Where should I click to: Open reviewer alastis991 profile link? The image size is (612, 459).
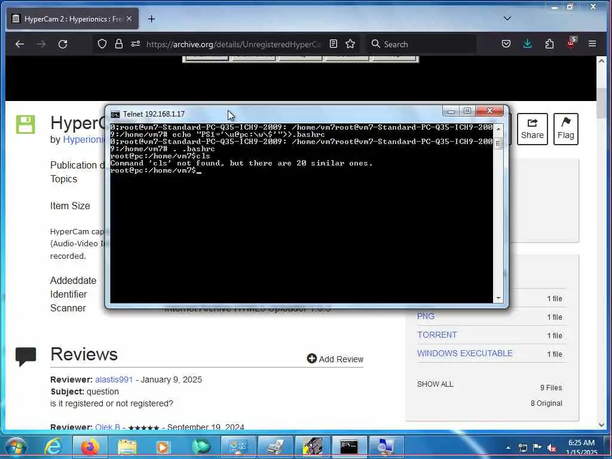(x=114, y=380)
